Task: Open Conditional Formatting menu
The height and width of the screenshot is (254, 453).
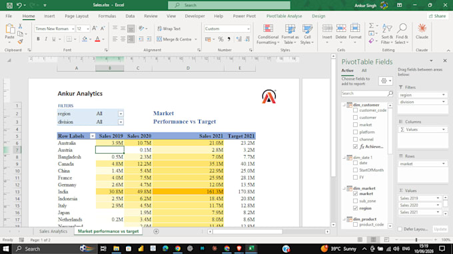Action: [268, 34]
